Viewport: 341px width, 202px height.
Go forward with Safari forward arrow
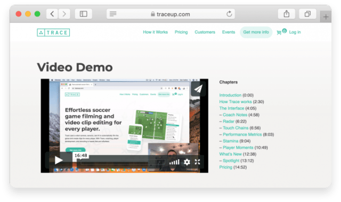point(64,14)
